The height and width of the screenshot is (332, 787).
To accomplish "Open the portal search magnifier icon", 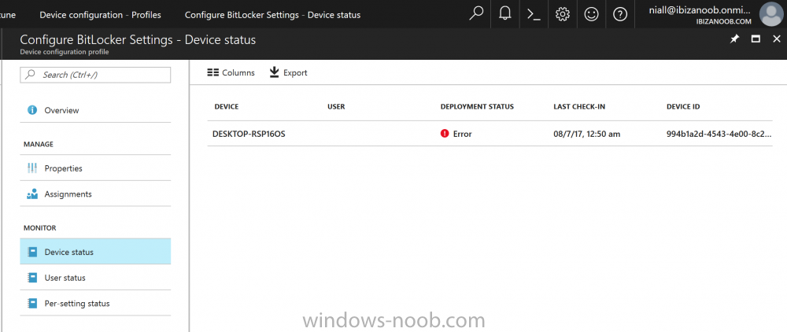I will pos(476,14).
